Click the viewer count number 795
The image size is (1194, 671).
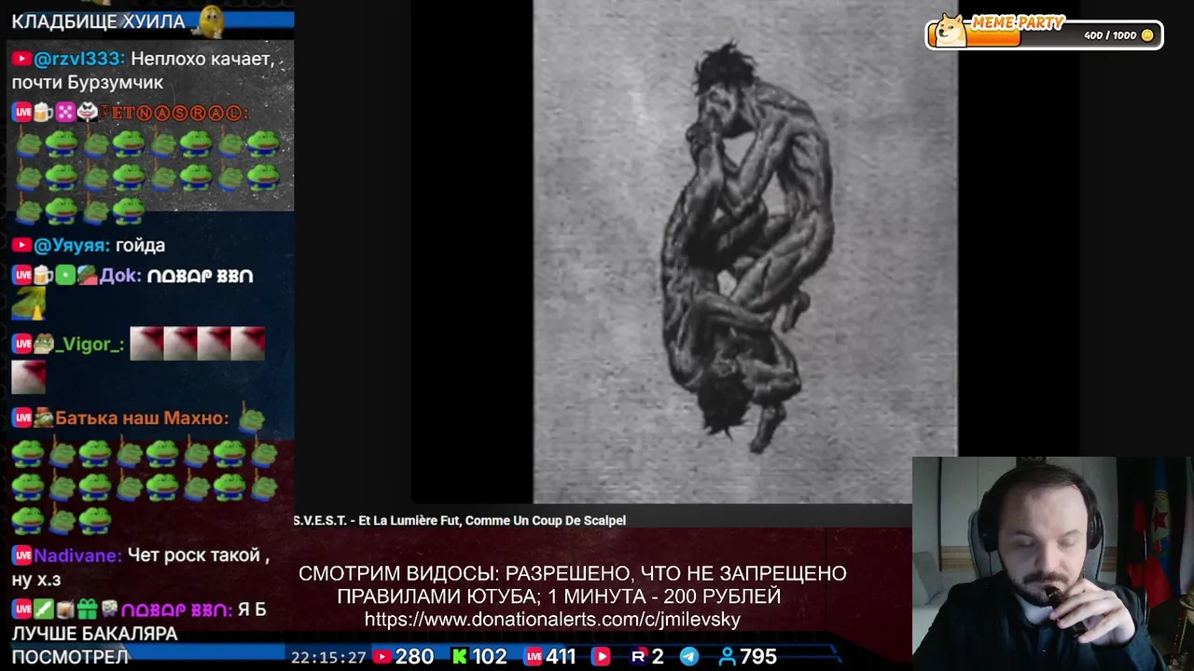pos(758,657)
